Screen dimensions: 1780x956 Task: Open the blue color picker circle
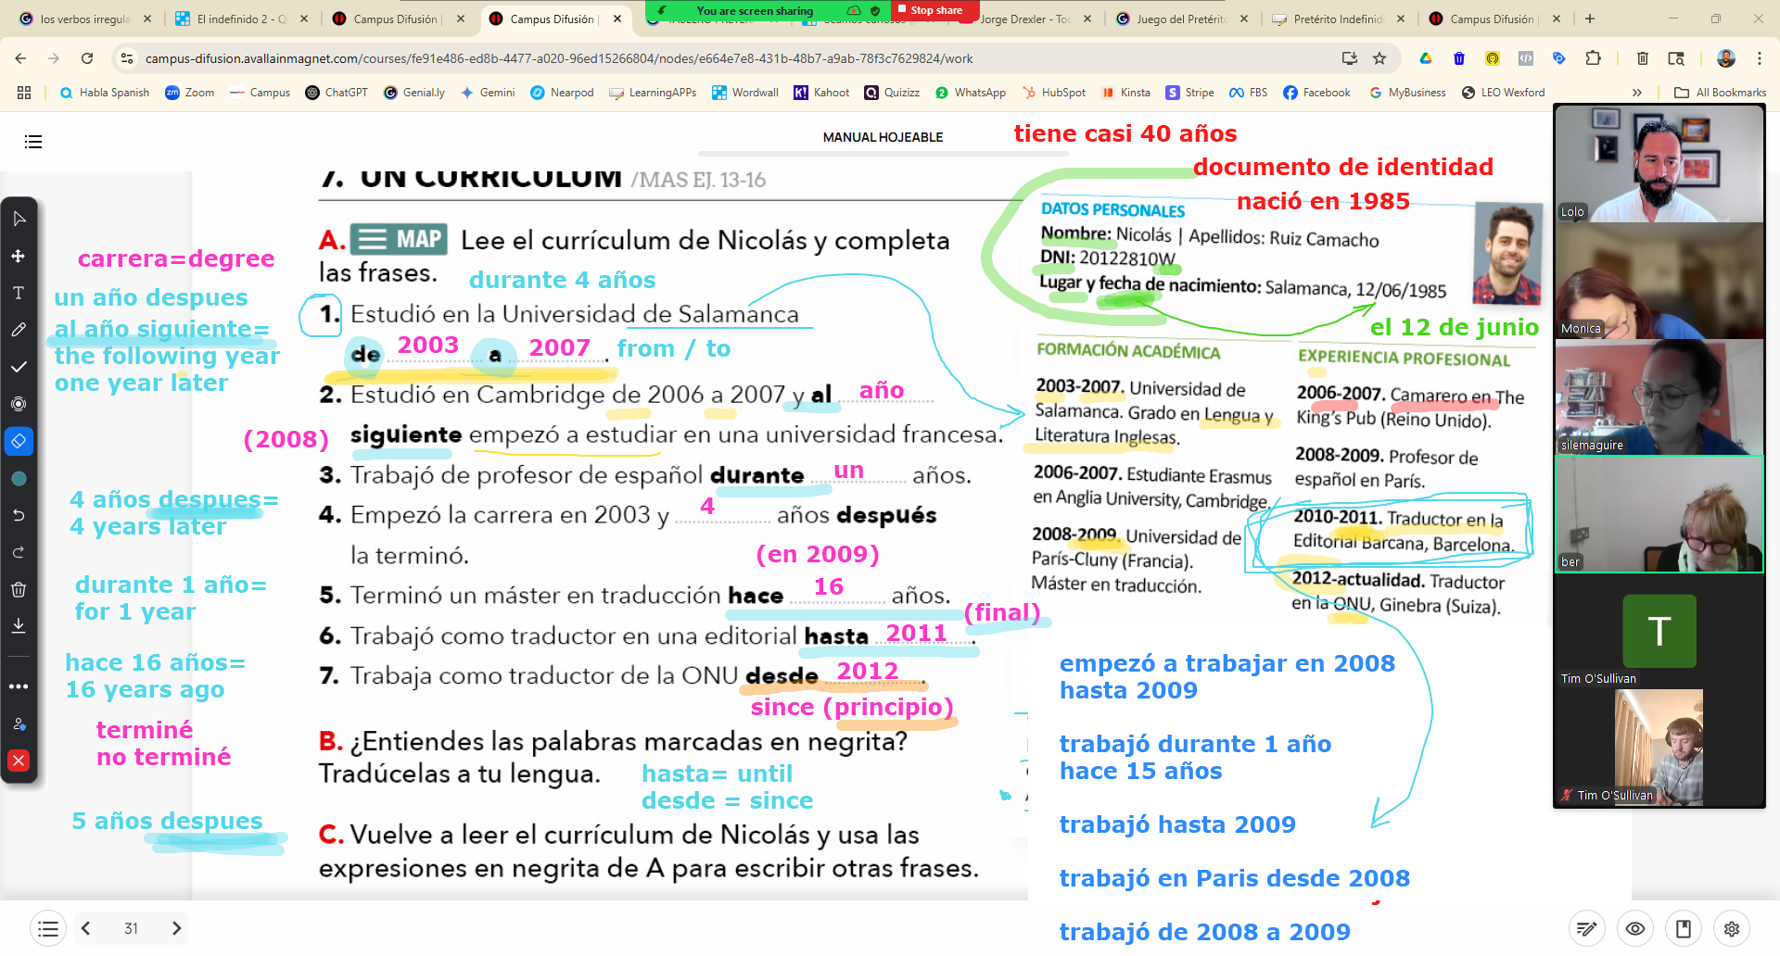tap(19, 479)
